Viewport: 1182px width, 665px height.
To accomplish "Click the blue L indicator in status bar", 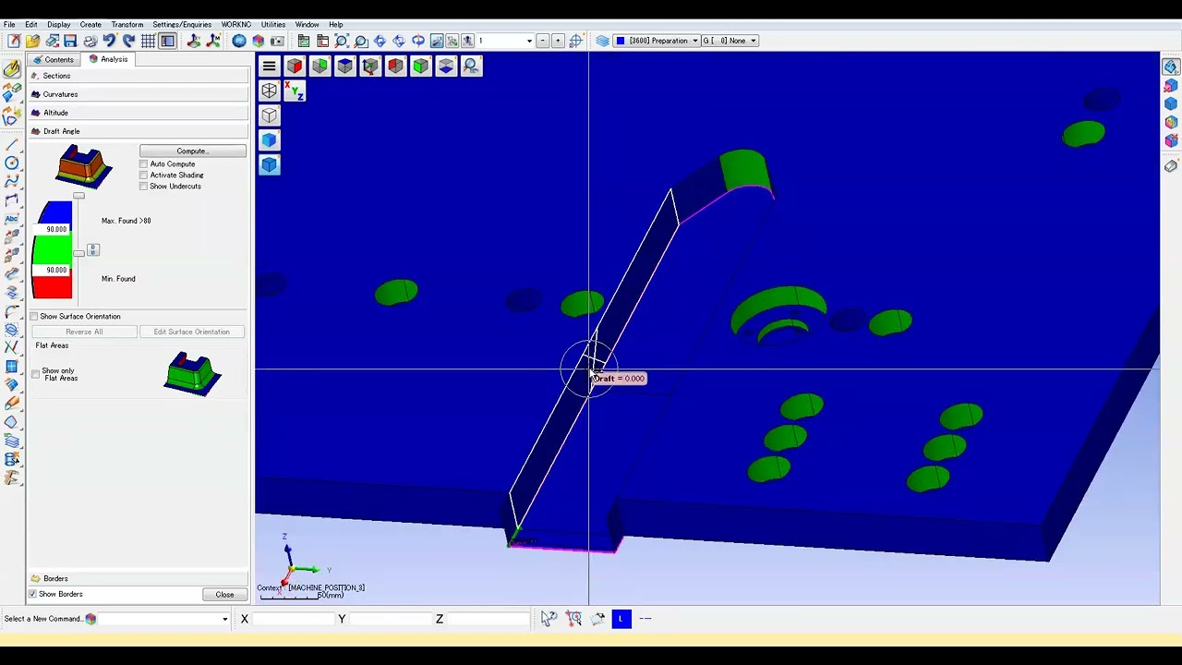I will pos(621,619).
